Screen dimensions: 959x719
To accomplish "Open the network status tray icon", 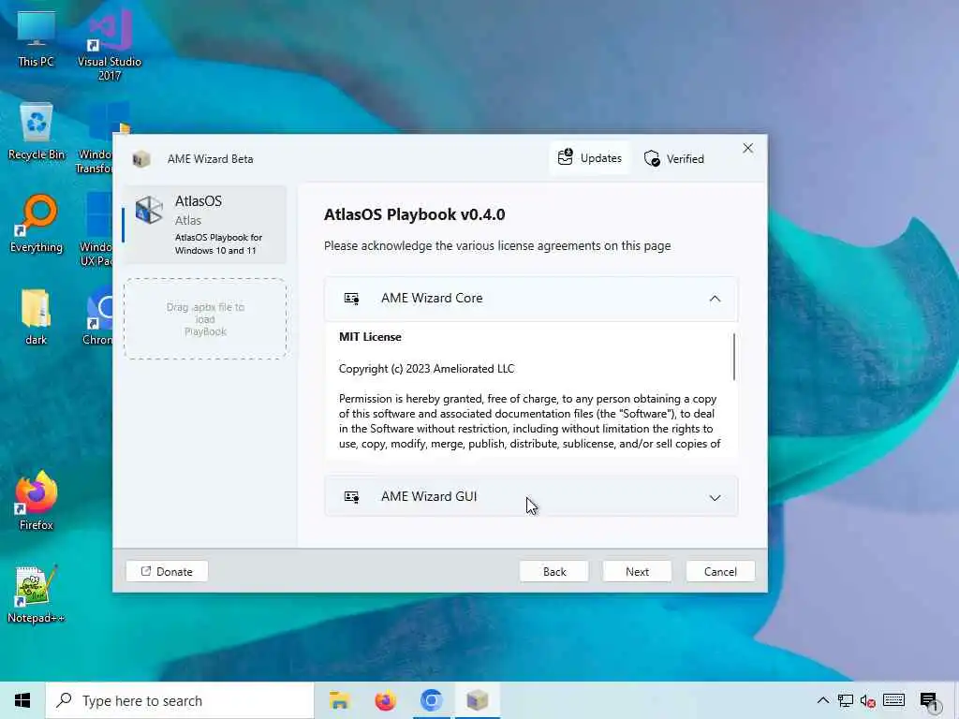I will (846, 700).
